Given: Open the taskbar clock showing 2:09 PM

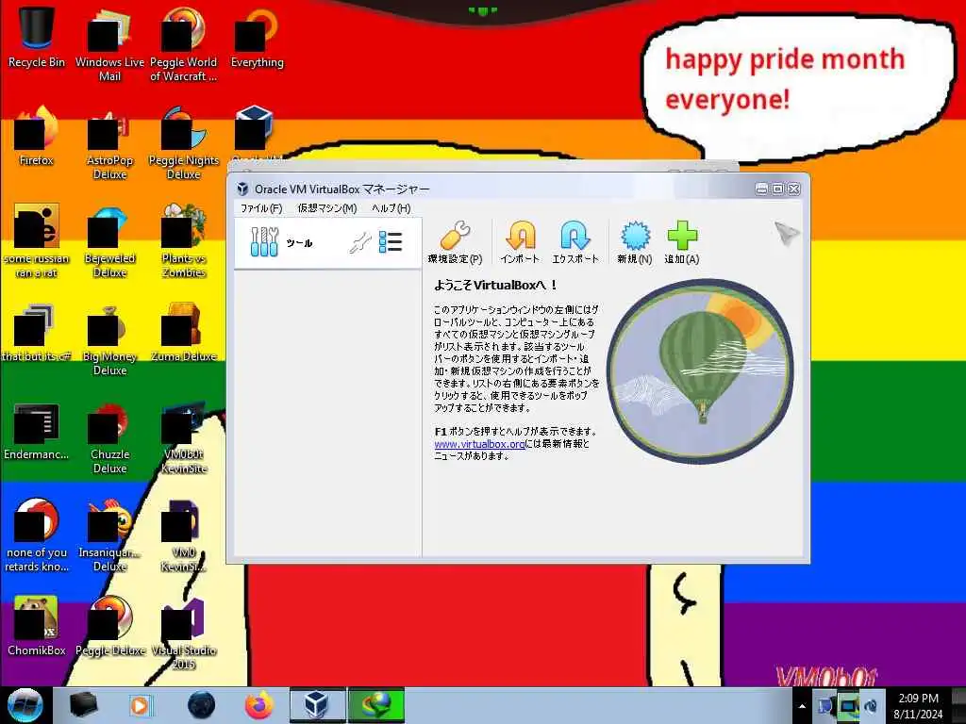Looking at the screenshot, I should coord(918,706).
